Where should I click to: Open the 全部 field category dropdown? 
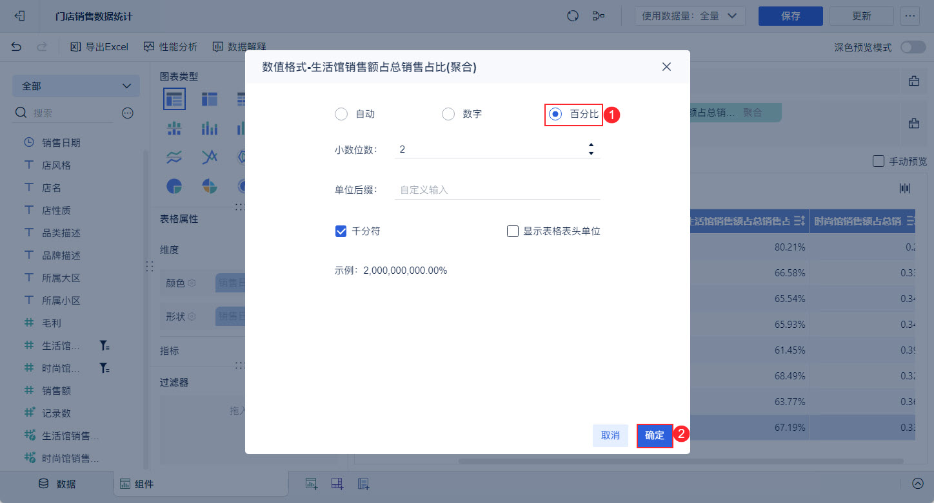click(76, 86)
